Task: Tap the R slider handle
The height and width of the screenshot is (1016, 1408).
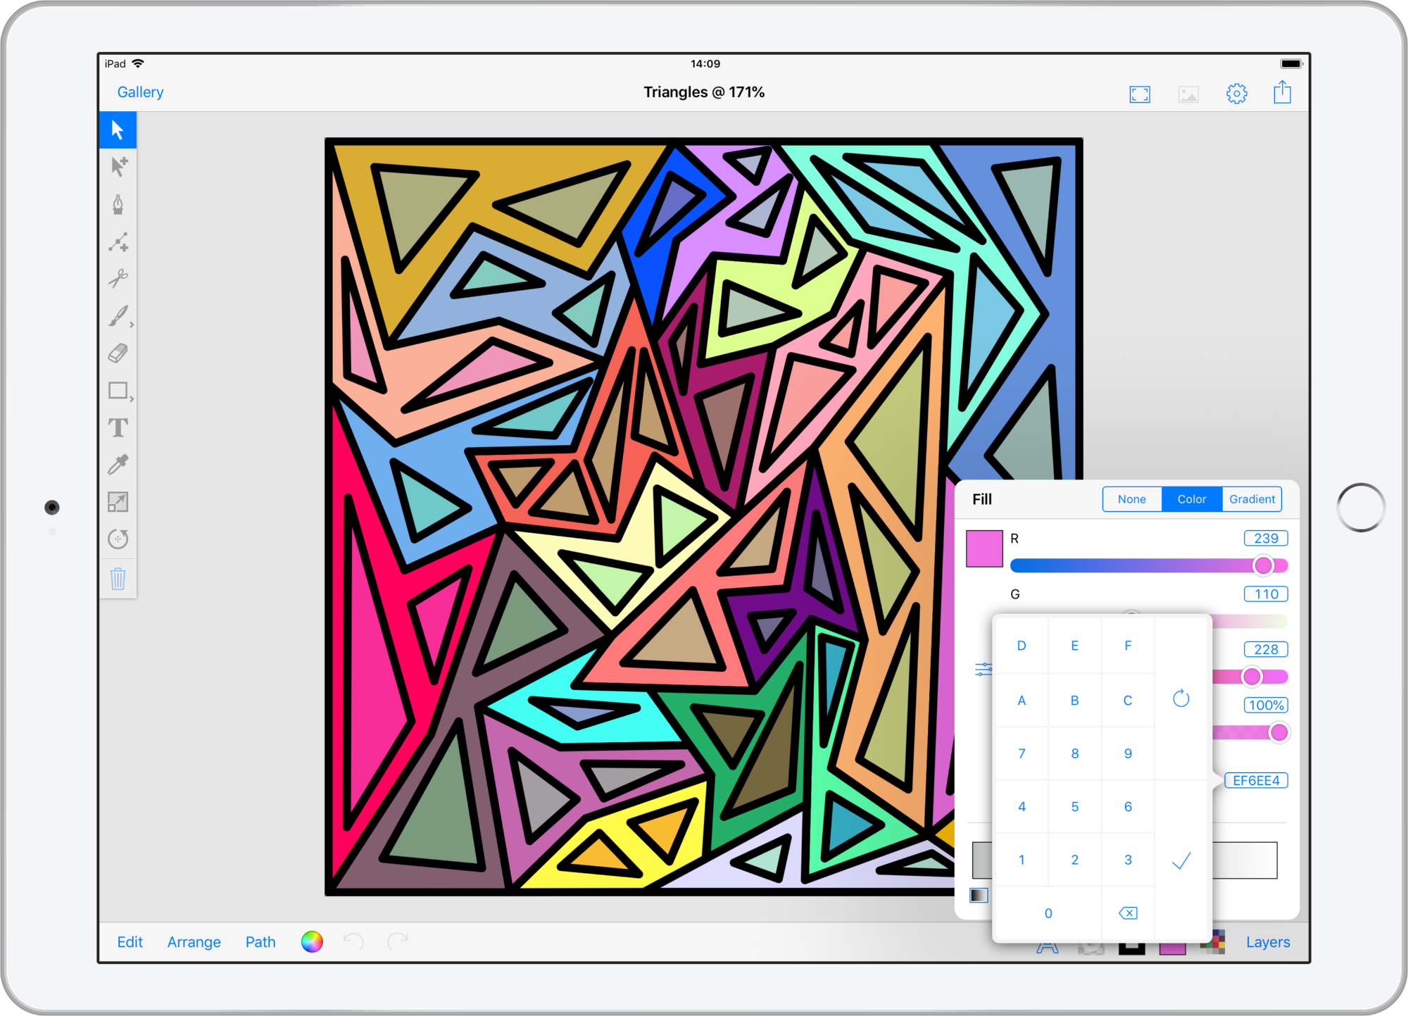Action: tap(1264, 565)
